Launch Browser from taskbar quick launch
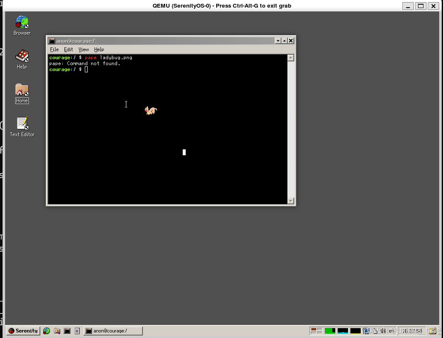 point(47,331)
